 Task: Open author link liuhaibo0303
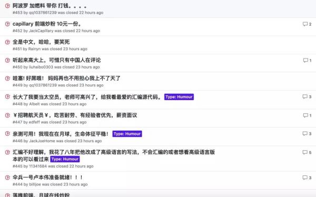[41, 67]
